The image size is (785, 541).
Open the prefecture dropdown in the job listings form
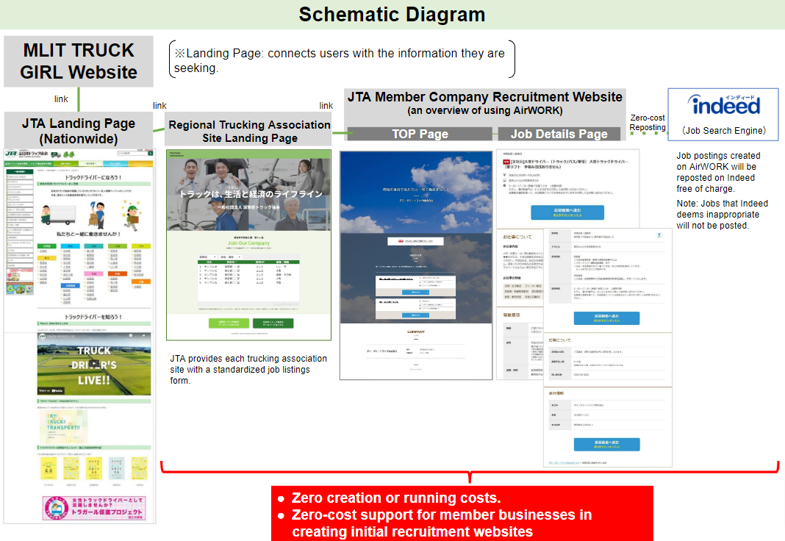point(208,257)
